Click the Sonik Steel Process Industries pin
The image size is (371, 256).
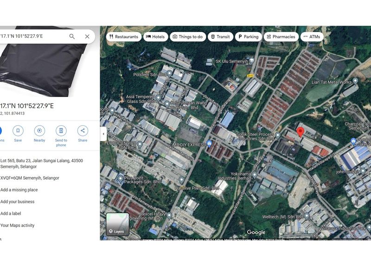(x=278, y=135)
